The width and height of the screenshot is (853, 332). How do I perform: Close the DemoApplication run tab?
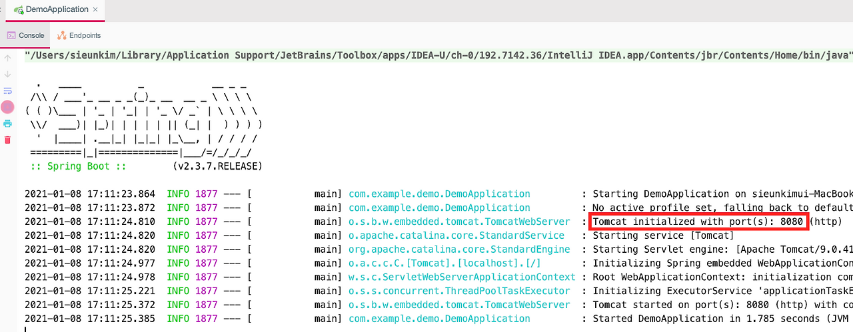[x=97, y=10]
